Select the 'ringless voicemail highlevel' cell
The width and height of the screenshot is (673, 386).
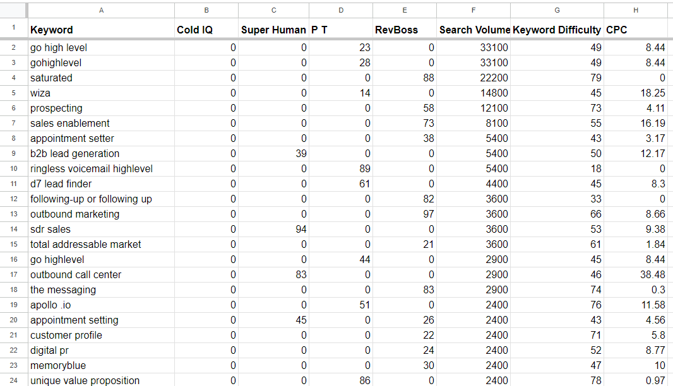point(101,168)
